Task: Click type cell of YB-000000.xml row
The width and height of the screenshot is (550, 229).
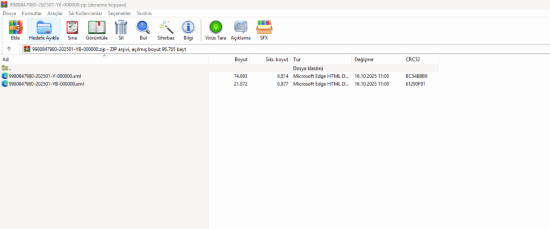Action: click(321, 84)
